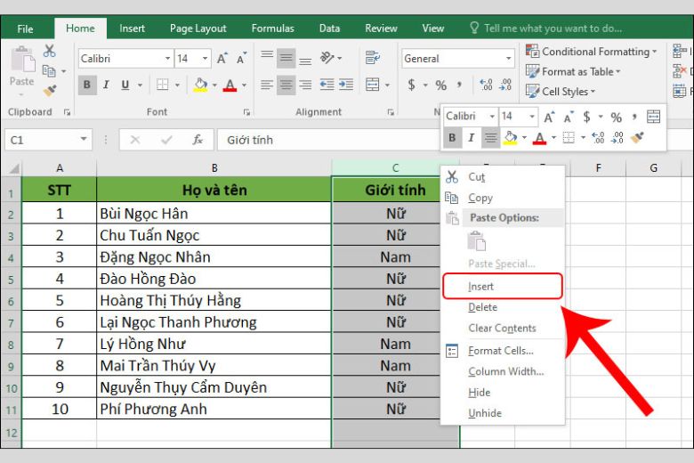Open the Name Box dropdown arrow
This screenshot has width=694, height=463.
coord(84,140)
